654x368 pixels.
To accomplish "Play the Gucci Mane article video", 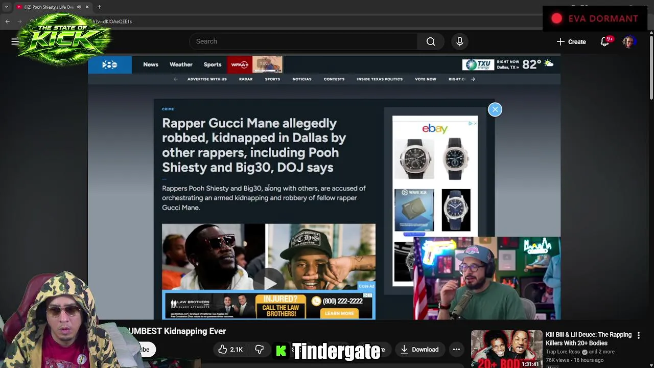I will pos(269,283).
